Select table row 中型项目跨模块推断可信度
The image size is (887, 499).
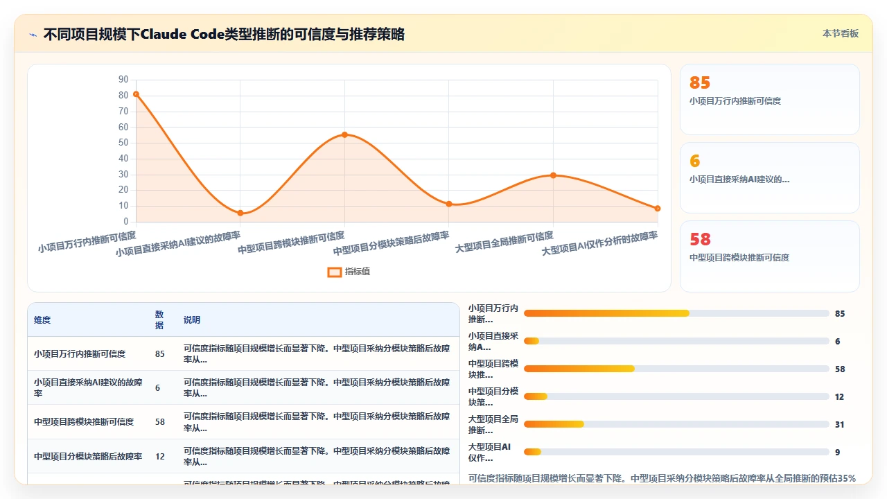pyautogui.click(x=243, y=421)
